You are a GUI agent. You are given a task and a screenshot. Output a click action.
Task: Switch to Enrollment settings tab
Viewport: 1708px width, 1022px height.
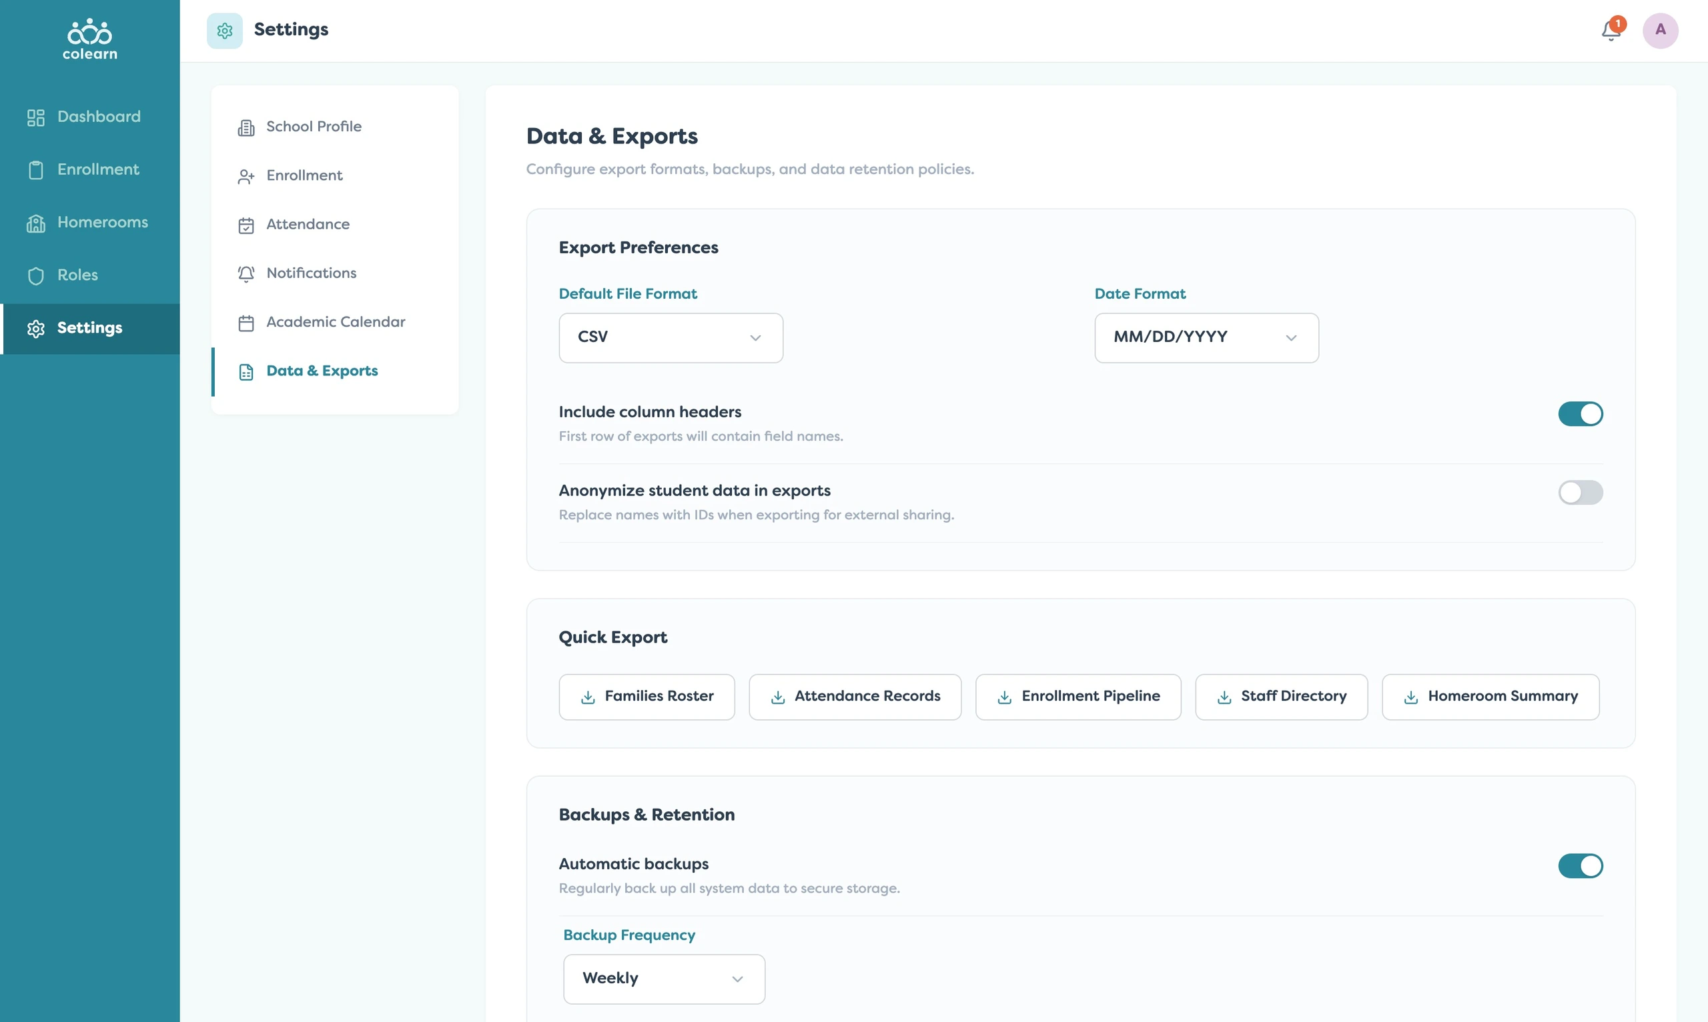tap(335, 175)
